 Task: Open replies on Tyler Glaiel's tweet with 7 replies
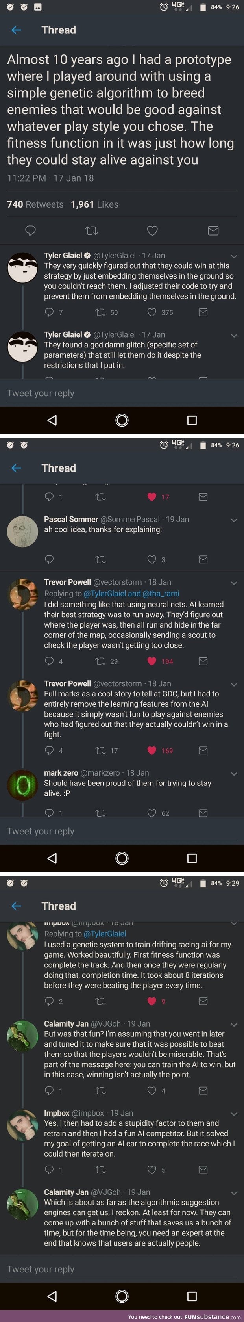coord(49,312)
